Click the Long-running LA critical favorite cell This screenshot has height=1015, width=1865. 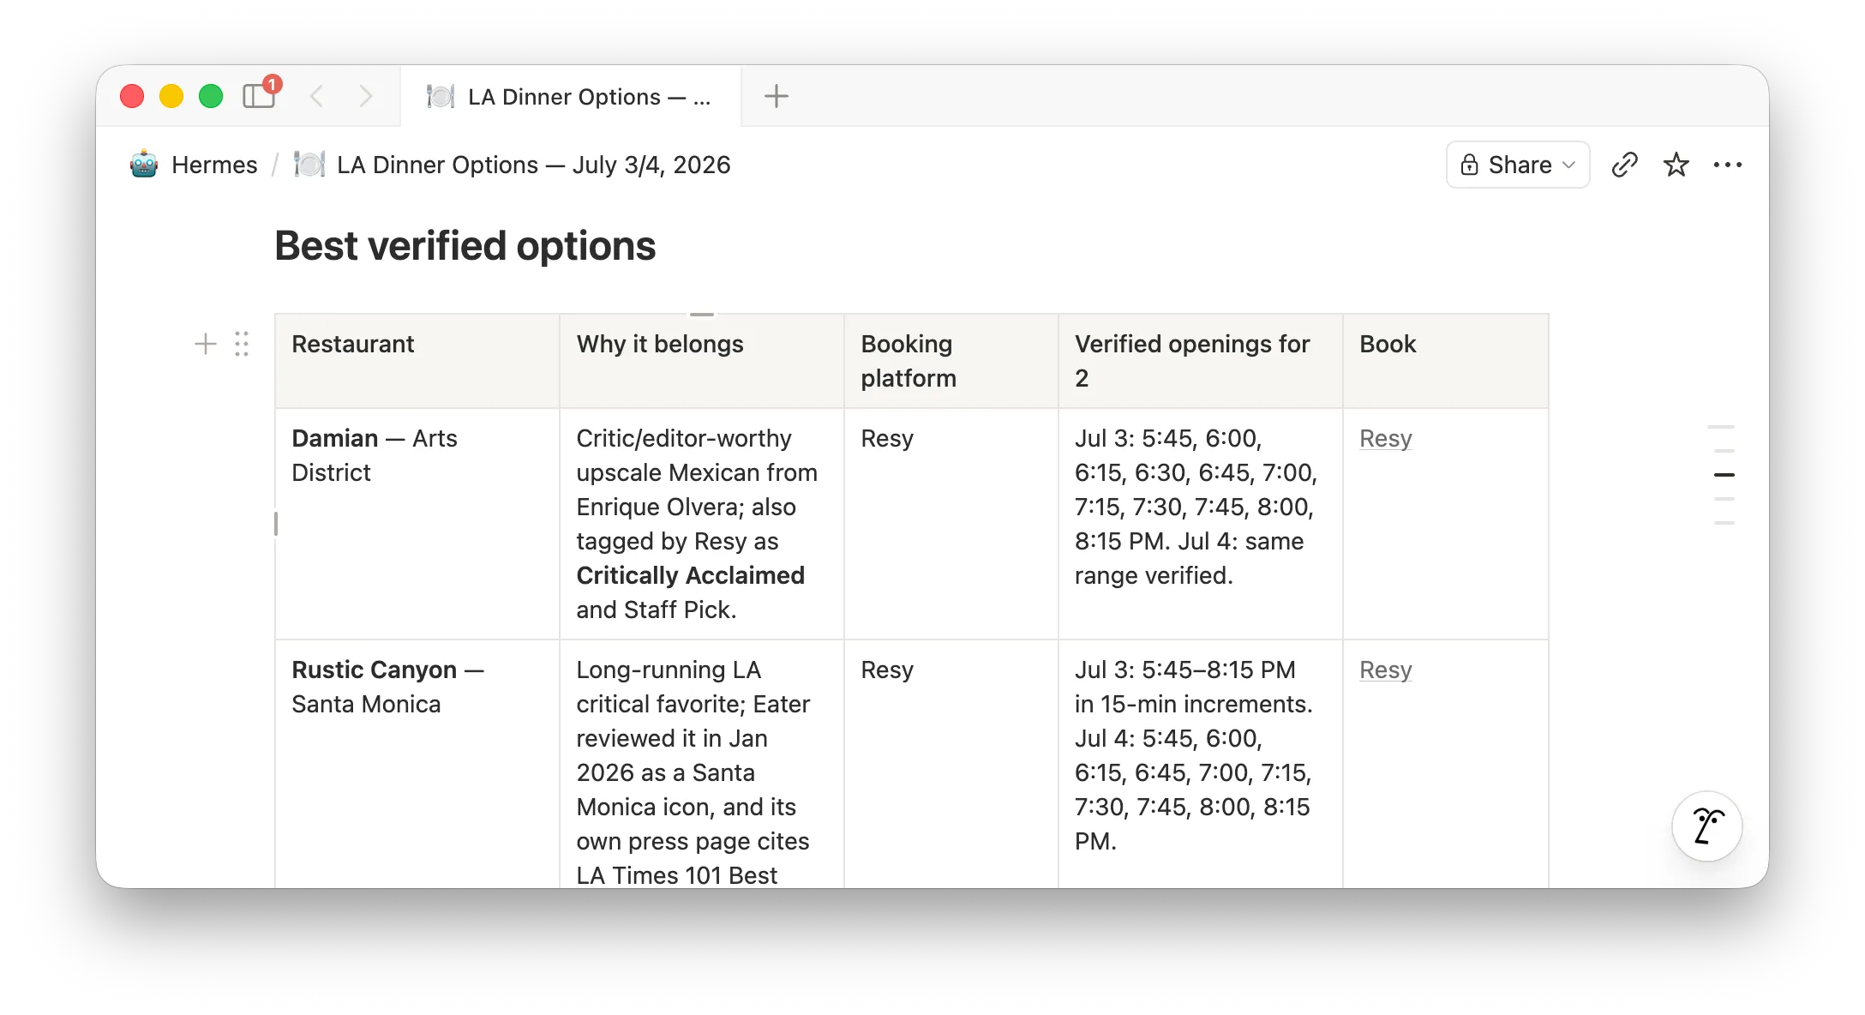point(701,764)
